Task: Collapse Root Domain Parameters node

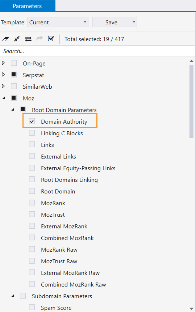Action: point(13,110)
